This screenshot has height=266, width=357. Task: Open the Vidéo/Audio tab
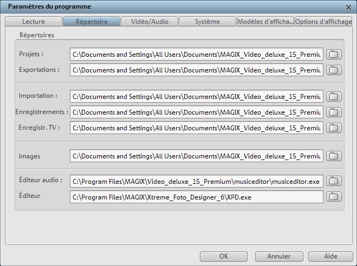[150, 21]
